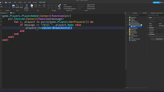
Task: Toggle the Disabled checkbox
Action: 159,32
